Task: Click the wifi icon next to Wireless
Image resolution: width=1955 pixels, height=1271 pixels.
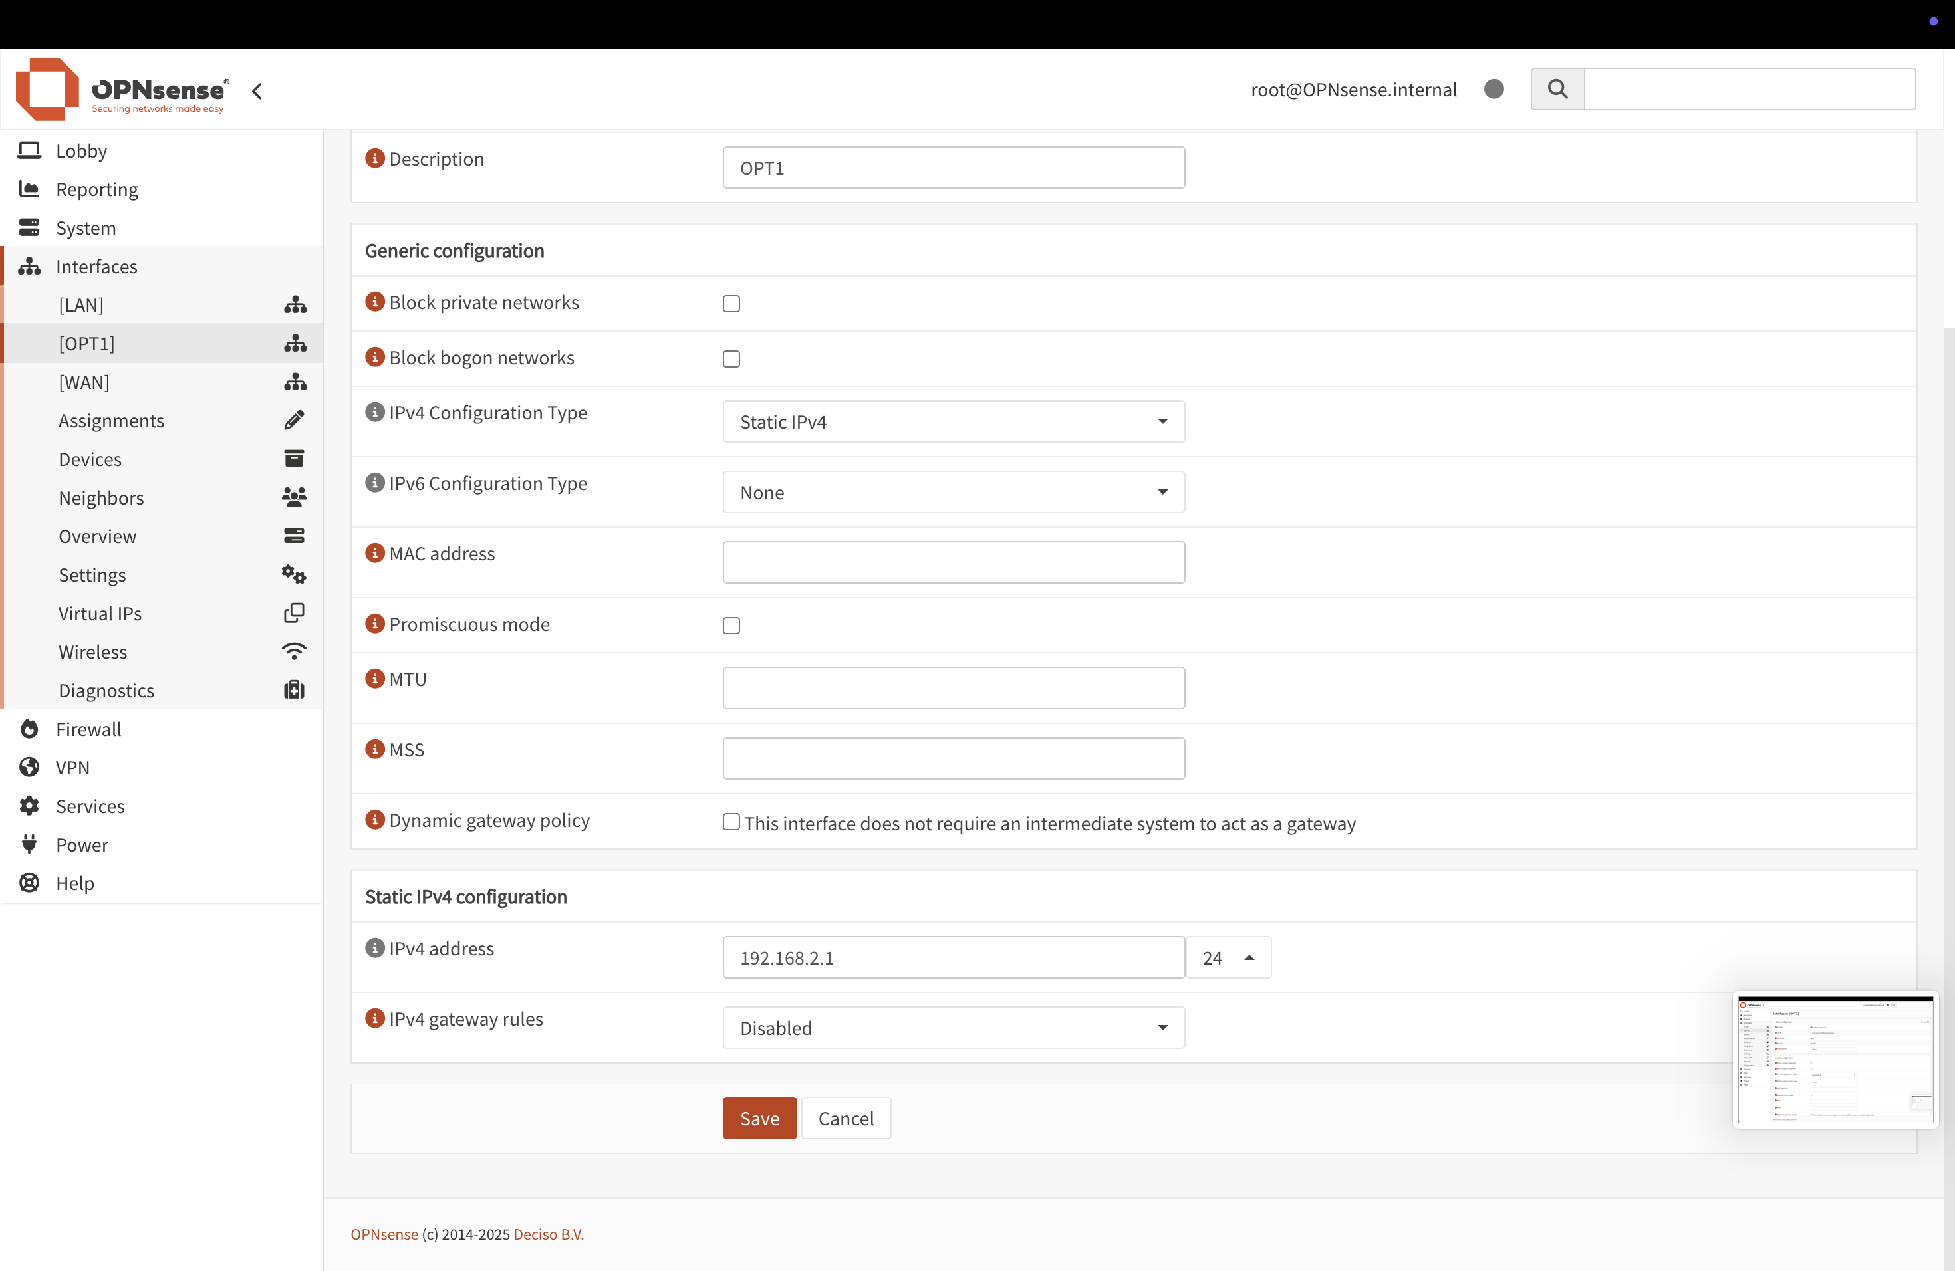Action: 294,652
